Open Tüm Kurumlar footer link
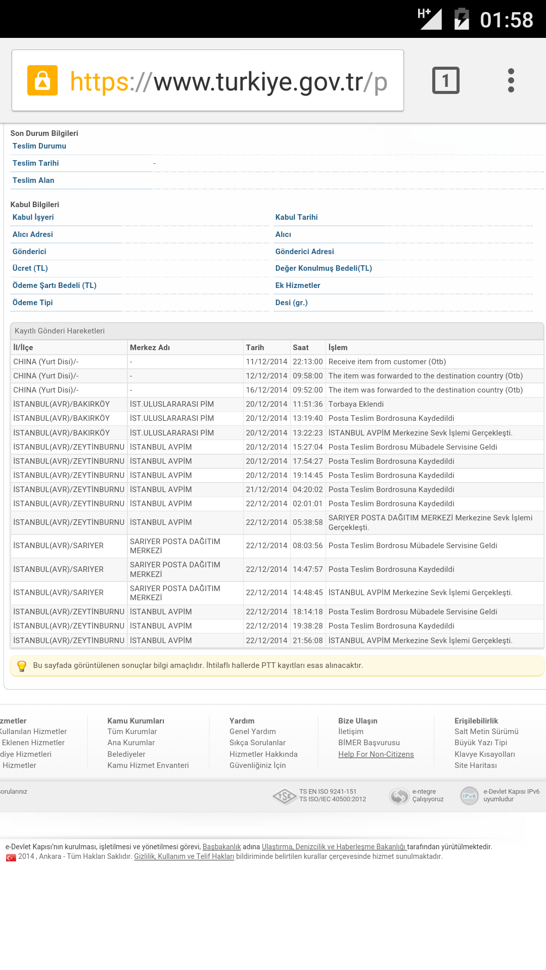 click(x=132, y=732)
